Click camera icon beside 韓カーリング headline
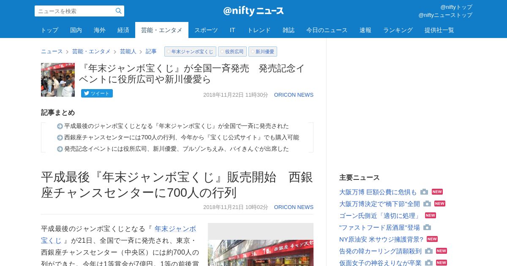 429,251
